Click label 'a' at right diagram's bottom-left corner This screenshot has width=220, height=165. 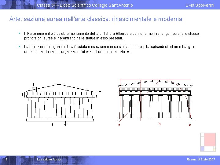(x=119, y=125)
